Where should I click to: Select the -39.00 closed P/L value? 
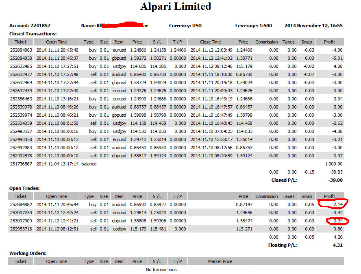pos(335,180)
